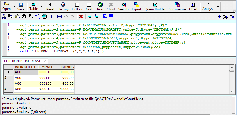This screenshot has width=237, height=115.
Task: Copy selected SQL text
Action: point(10,16)
